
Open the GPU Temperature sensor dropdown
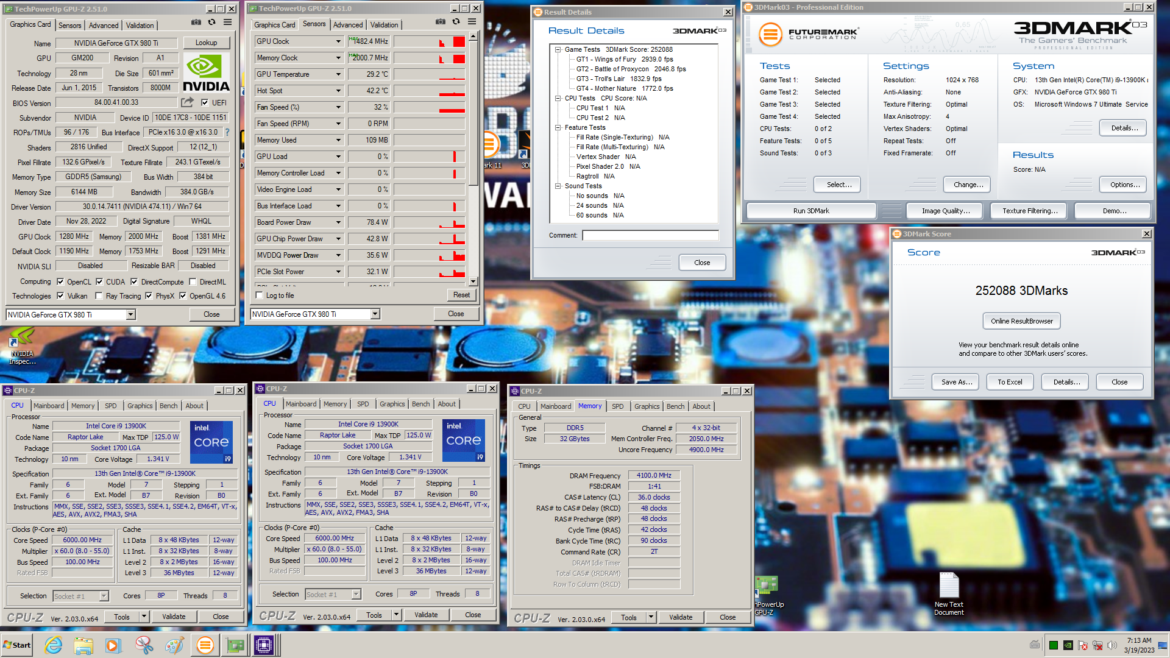coord(338,74)
